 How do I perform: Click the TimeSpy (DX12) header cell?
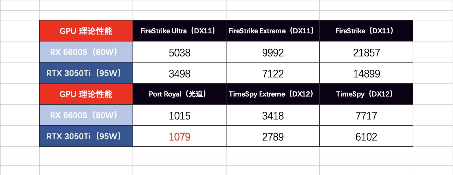point(366,94)
